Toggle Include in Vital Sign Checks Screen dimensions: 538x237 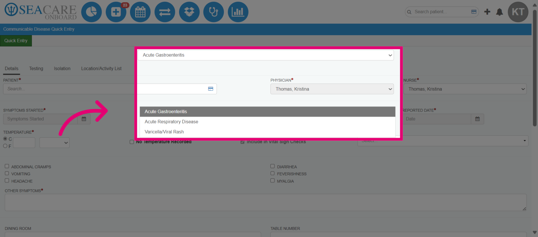pos(242,142)
